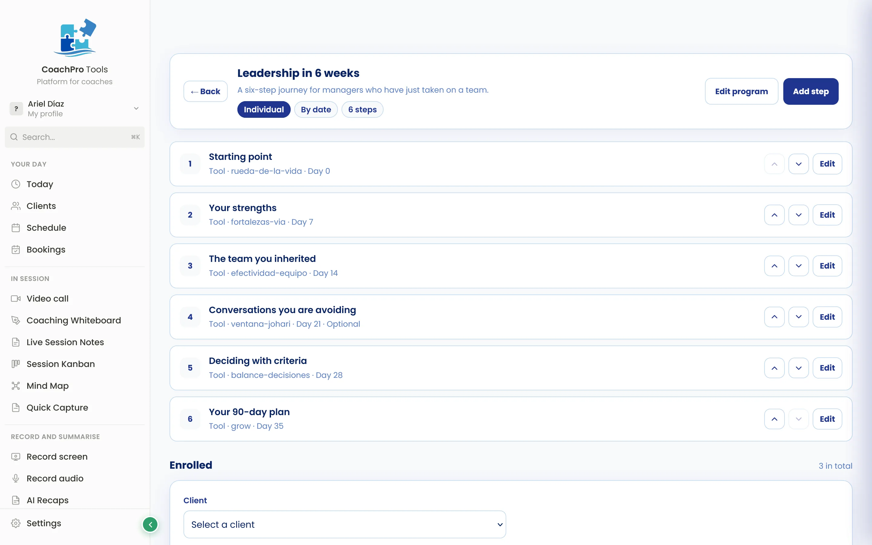Click the '3 in total' text

pos(835,466)
